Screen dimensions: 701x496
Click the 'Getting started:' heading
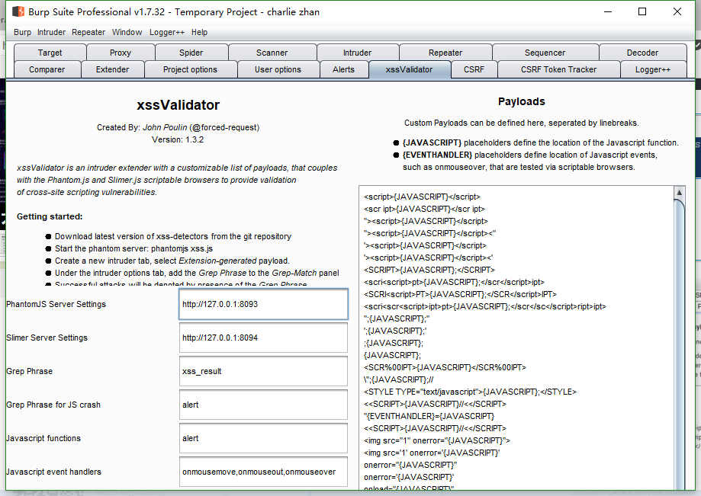(x=50, y=216)
